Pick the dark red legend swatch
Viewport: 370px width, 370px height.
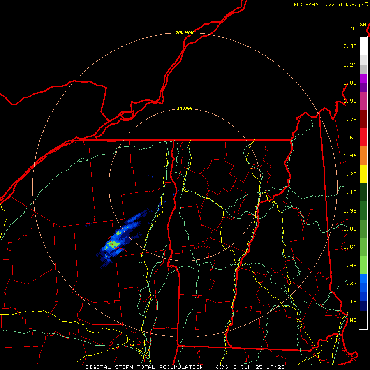point(363,119)
